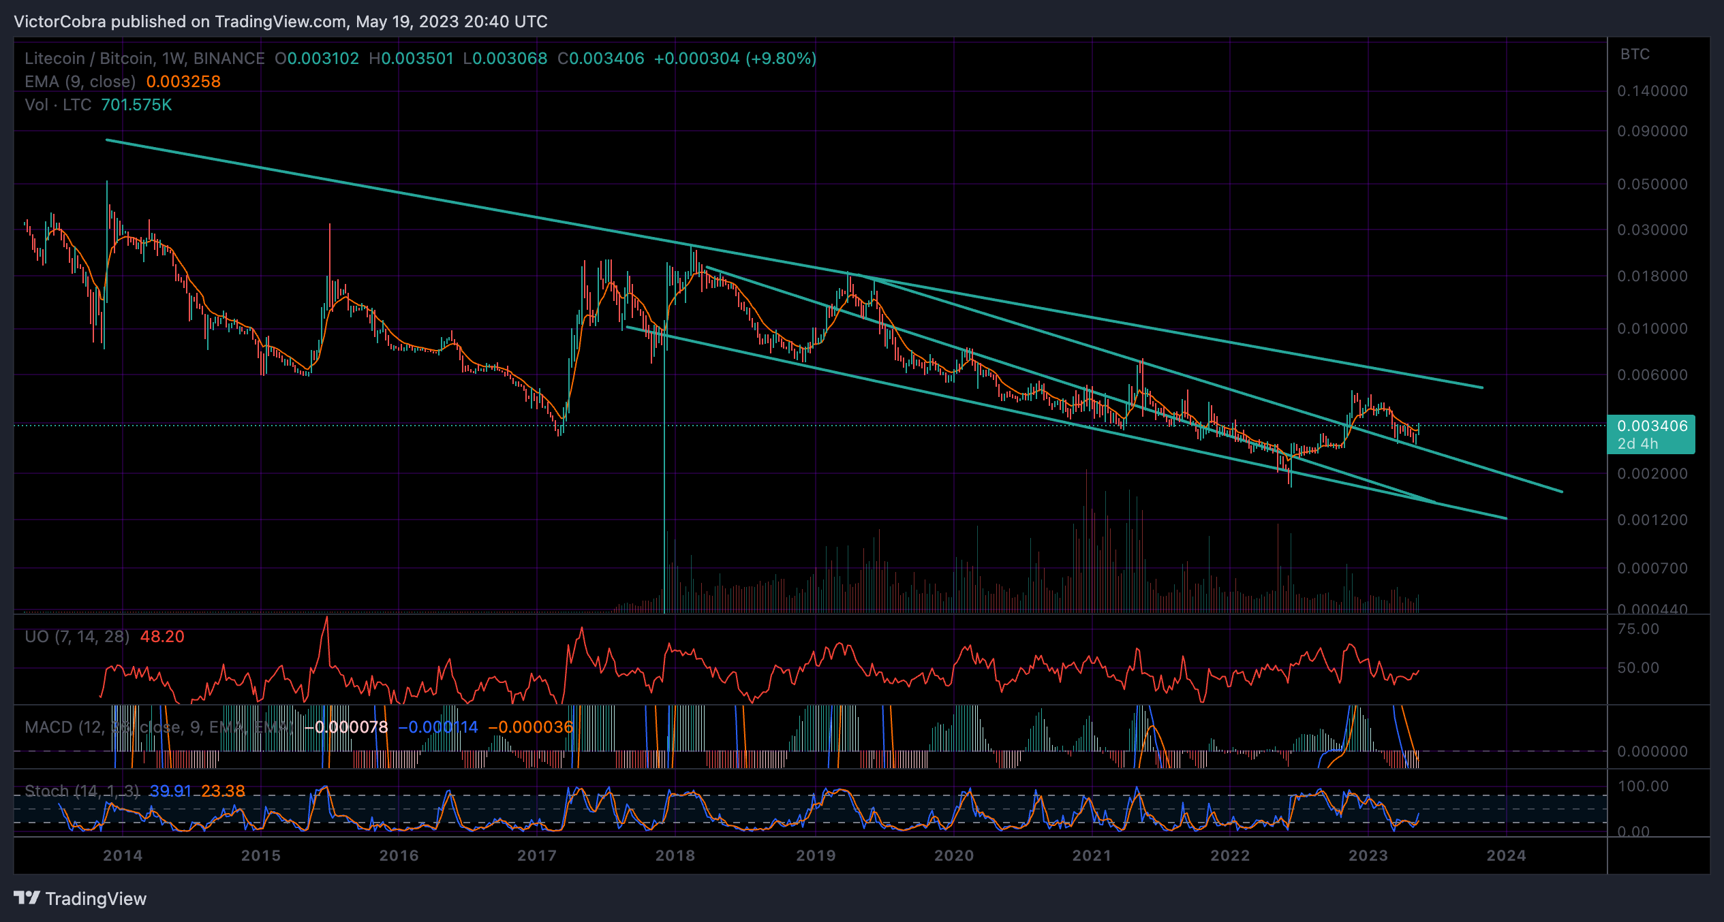1724x922 pixels.
Task: Click the MACD signal value −0.000036
Action: pos(531,727)
